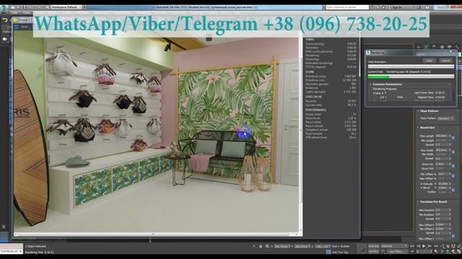The image size is (462, 259).
Task: Click the TIMES heading in render stats
Action: coord(310,40)
